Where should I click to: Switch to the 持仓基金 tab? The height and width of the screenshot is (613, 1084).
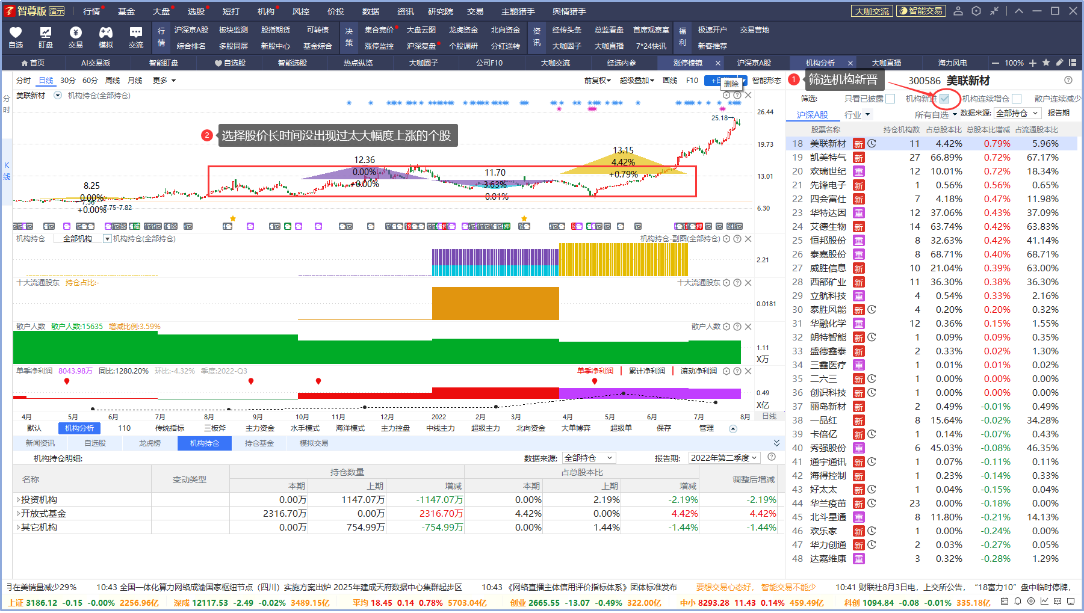[259, 443]
